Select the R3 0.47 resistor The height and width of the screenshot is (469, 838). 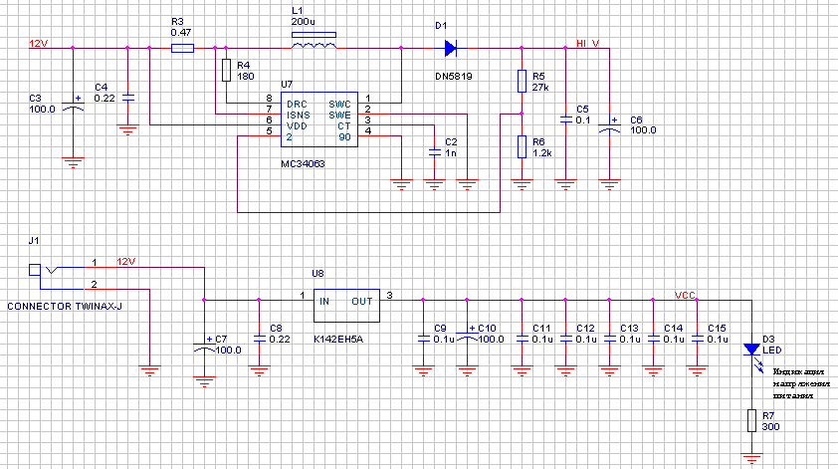coord(182,47)
